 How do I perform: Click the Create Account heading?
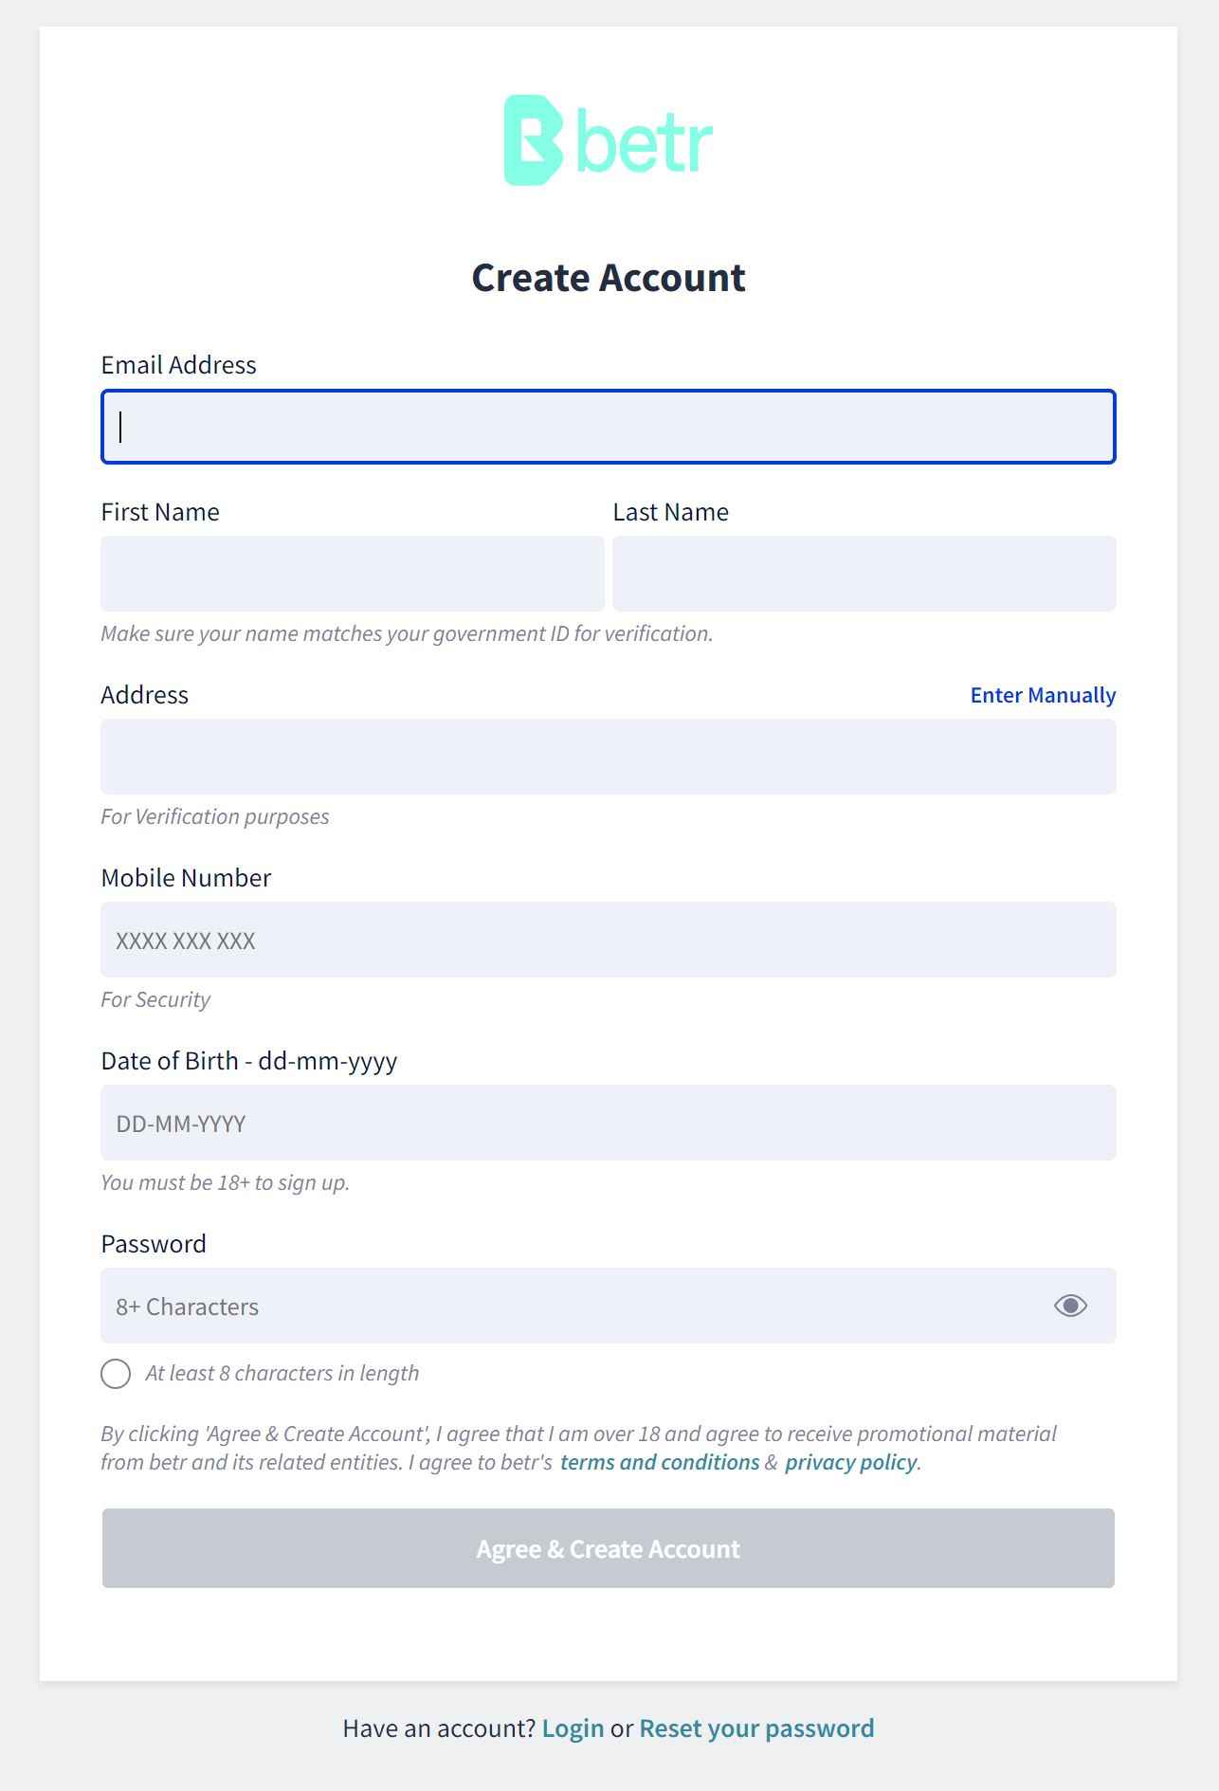(x=609, y=278)
